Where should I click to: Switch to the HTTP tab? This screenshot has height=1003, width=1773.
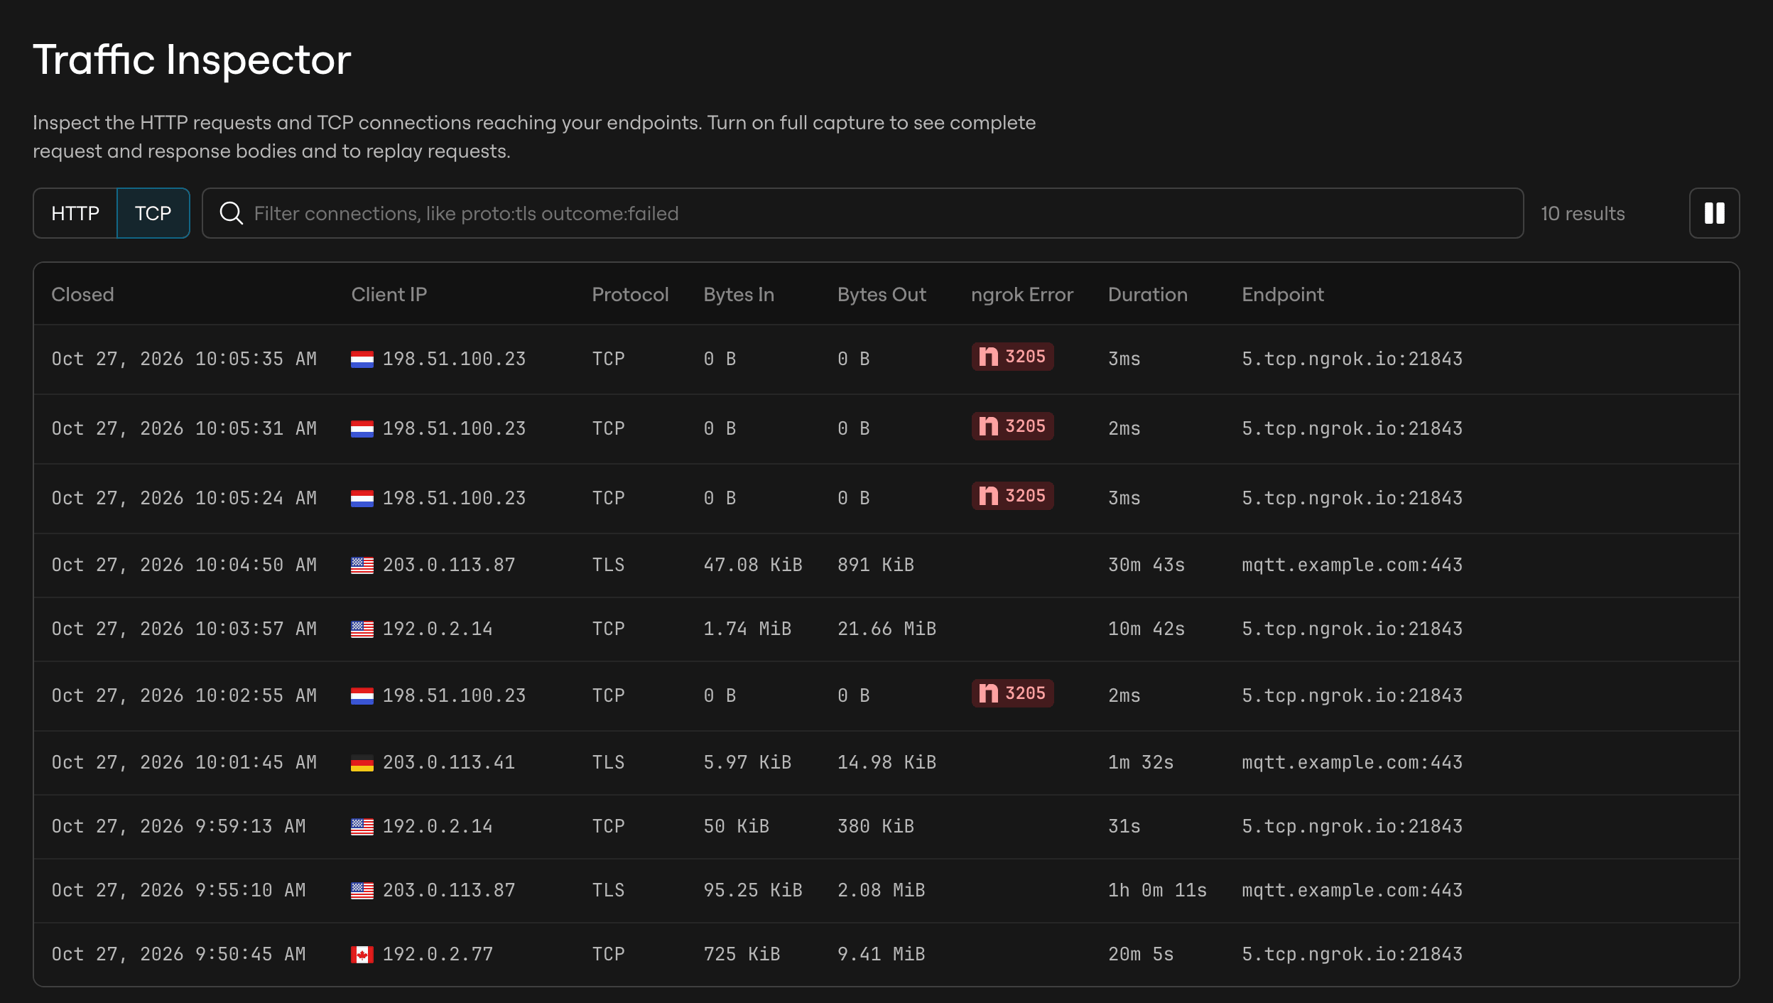point(75,213)
